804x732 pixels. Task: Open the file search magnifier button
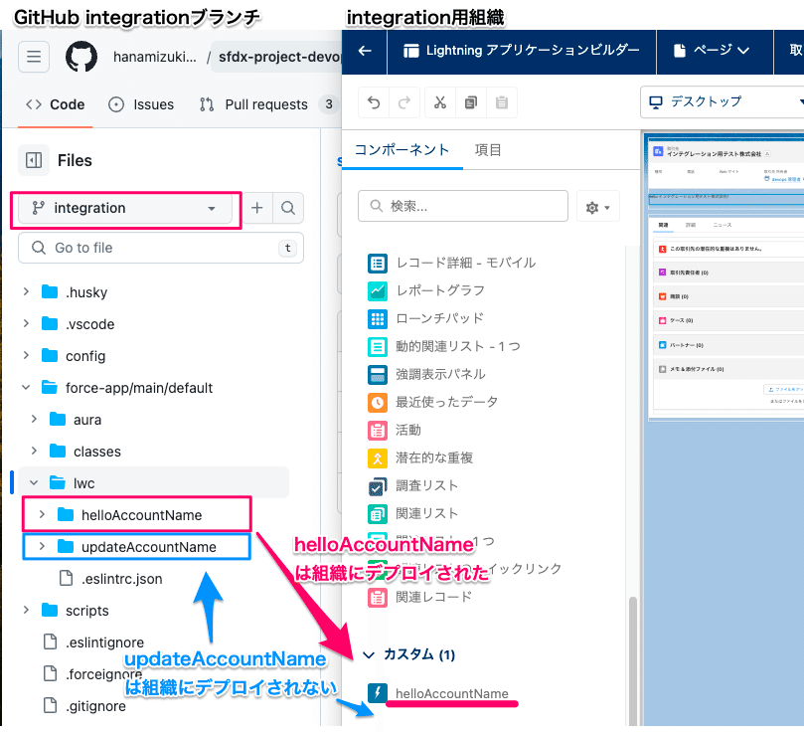tap(288, 208)
